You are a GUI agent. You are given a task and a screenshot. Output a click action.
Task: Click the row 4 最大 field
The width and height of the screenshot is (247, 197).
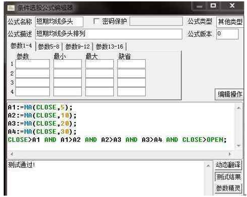(99, 92)
